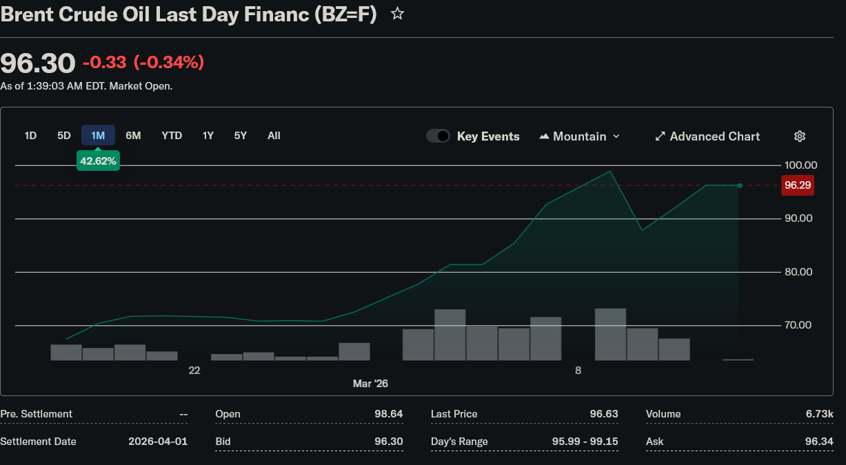Click the Last Price label
Viewport: 846px width, 465px height.
coord(454,414)
